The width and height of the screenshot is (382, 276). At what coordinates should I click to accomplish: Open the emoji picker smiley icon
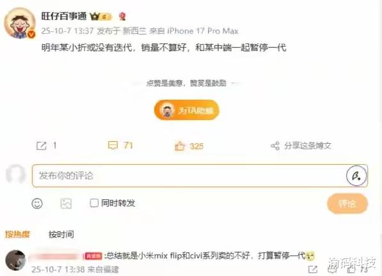pos(37,203)
